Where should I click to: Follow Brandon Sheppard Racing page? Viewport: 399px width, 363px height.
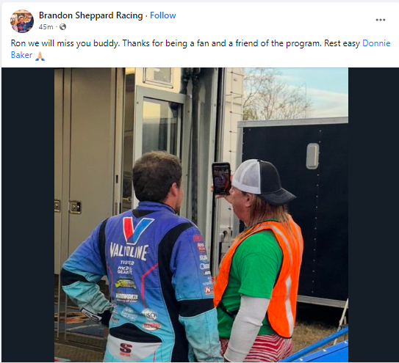(x=163, y=15)
